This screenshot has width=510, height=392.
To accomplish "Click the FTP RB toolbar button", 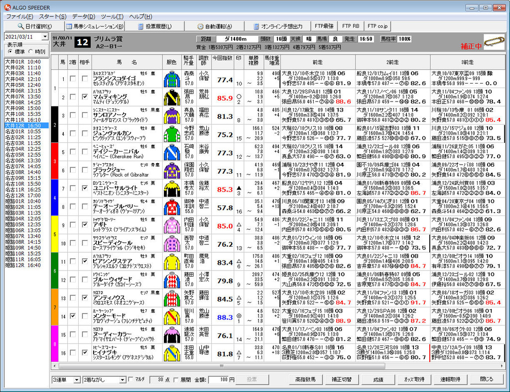I will coord(351,26).
